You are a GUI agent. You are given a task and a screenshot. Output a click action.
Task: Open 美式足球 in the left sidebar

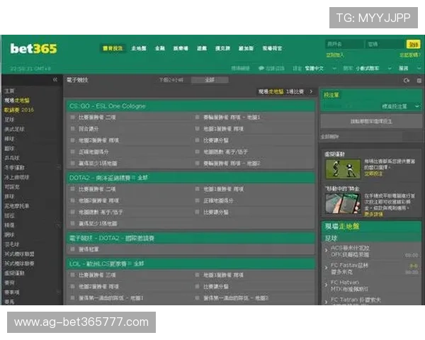[14, 129]
